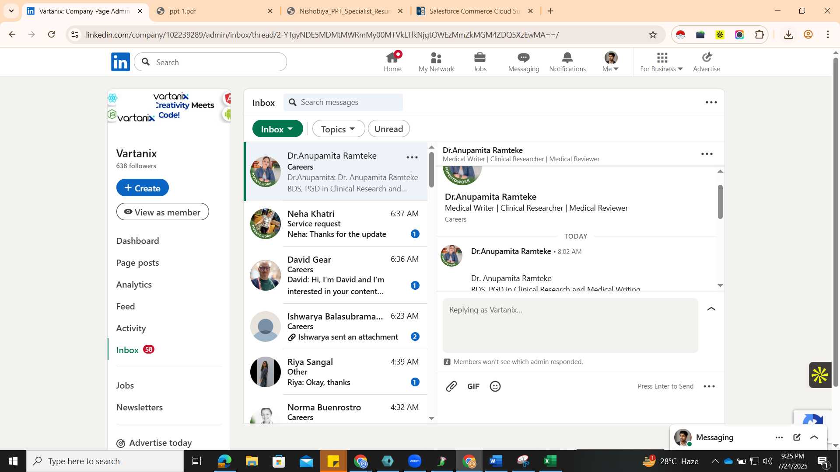Open Newsletters in sidebar

coord(139,407)
